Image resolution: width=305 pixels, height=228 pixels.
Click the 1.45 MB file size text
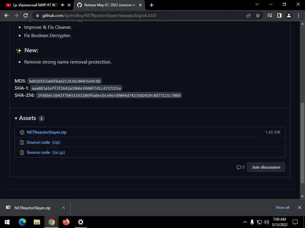(273, 132)
